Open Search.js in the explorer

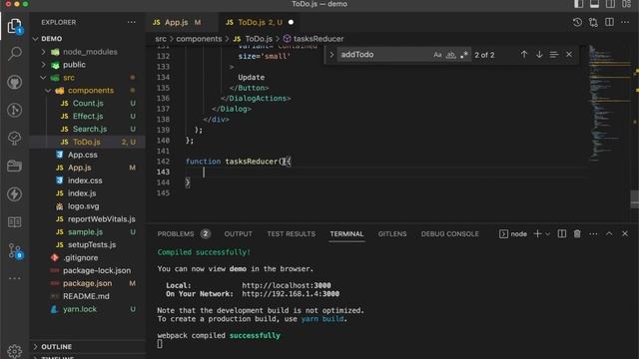[88, 129]
